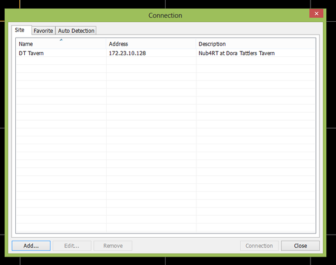The height and width of the screenshot is (265, 336).
Task: Select the Site tab
Action: coord(20,30)
